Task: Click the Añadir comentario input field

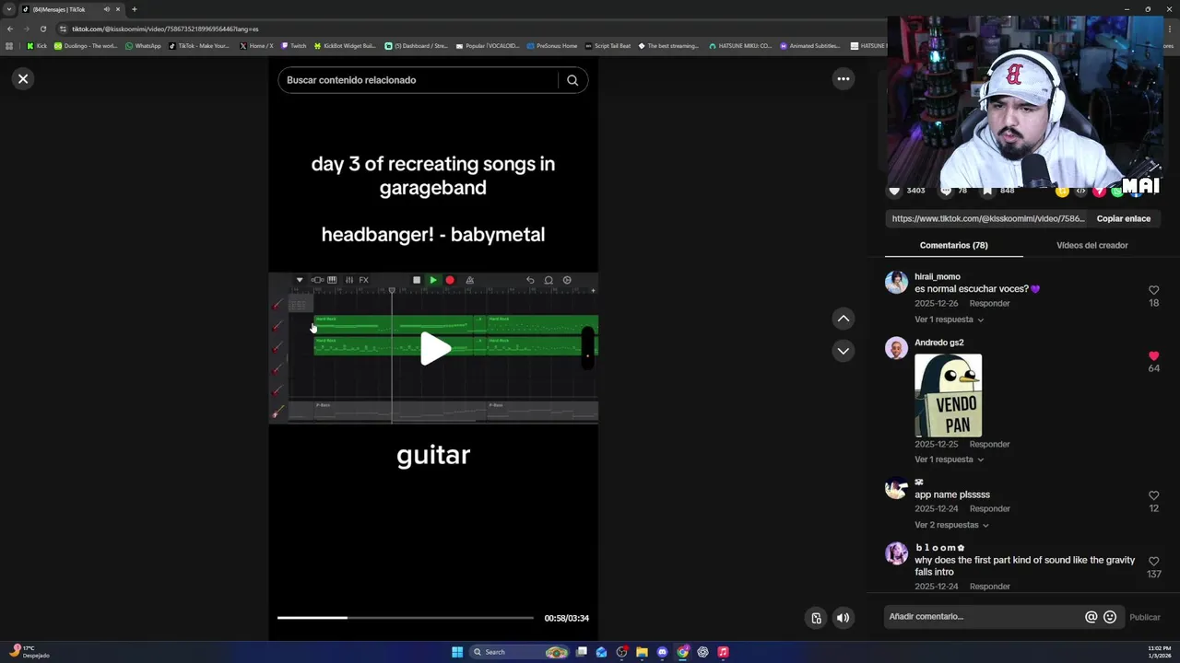Action: point(984,617)
